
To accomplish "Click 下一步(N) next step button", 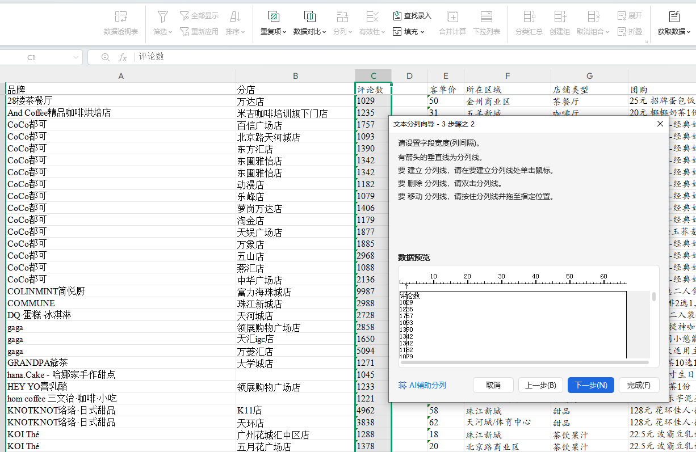I will tap(591, 385).
